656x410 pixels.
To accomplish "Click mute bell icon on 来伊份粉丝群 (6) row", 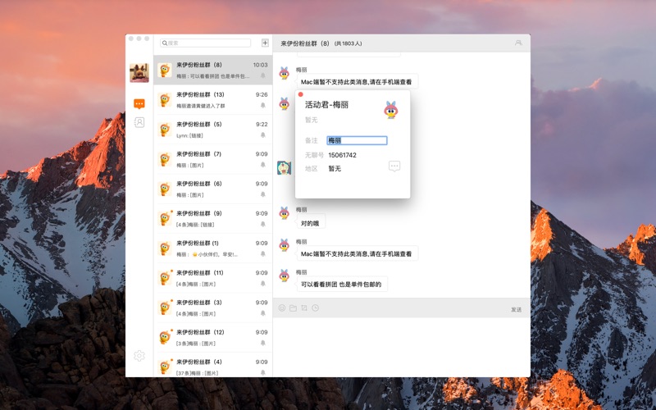I will [x=263, y=194].
